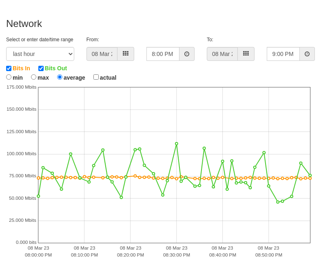Click the 9:00 PM time input field
321x259 pixels.
[x=283, y=54]
